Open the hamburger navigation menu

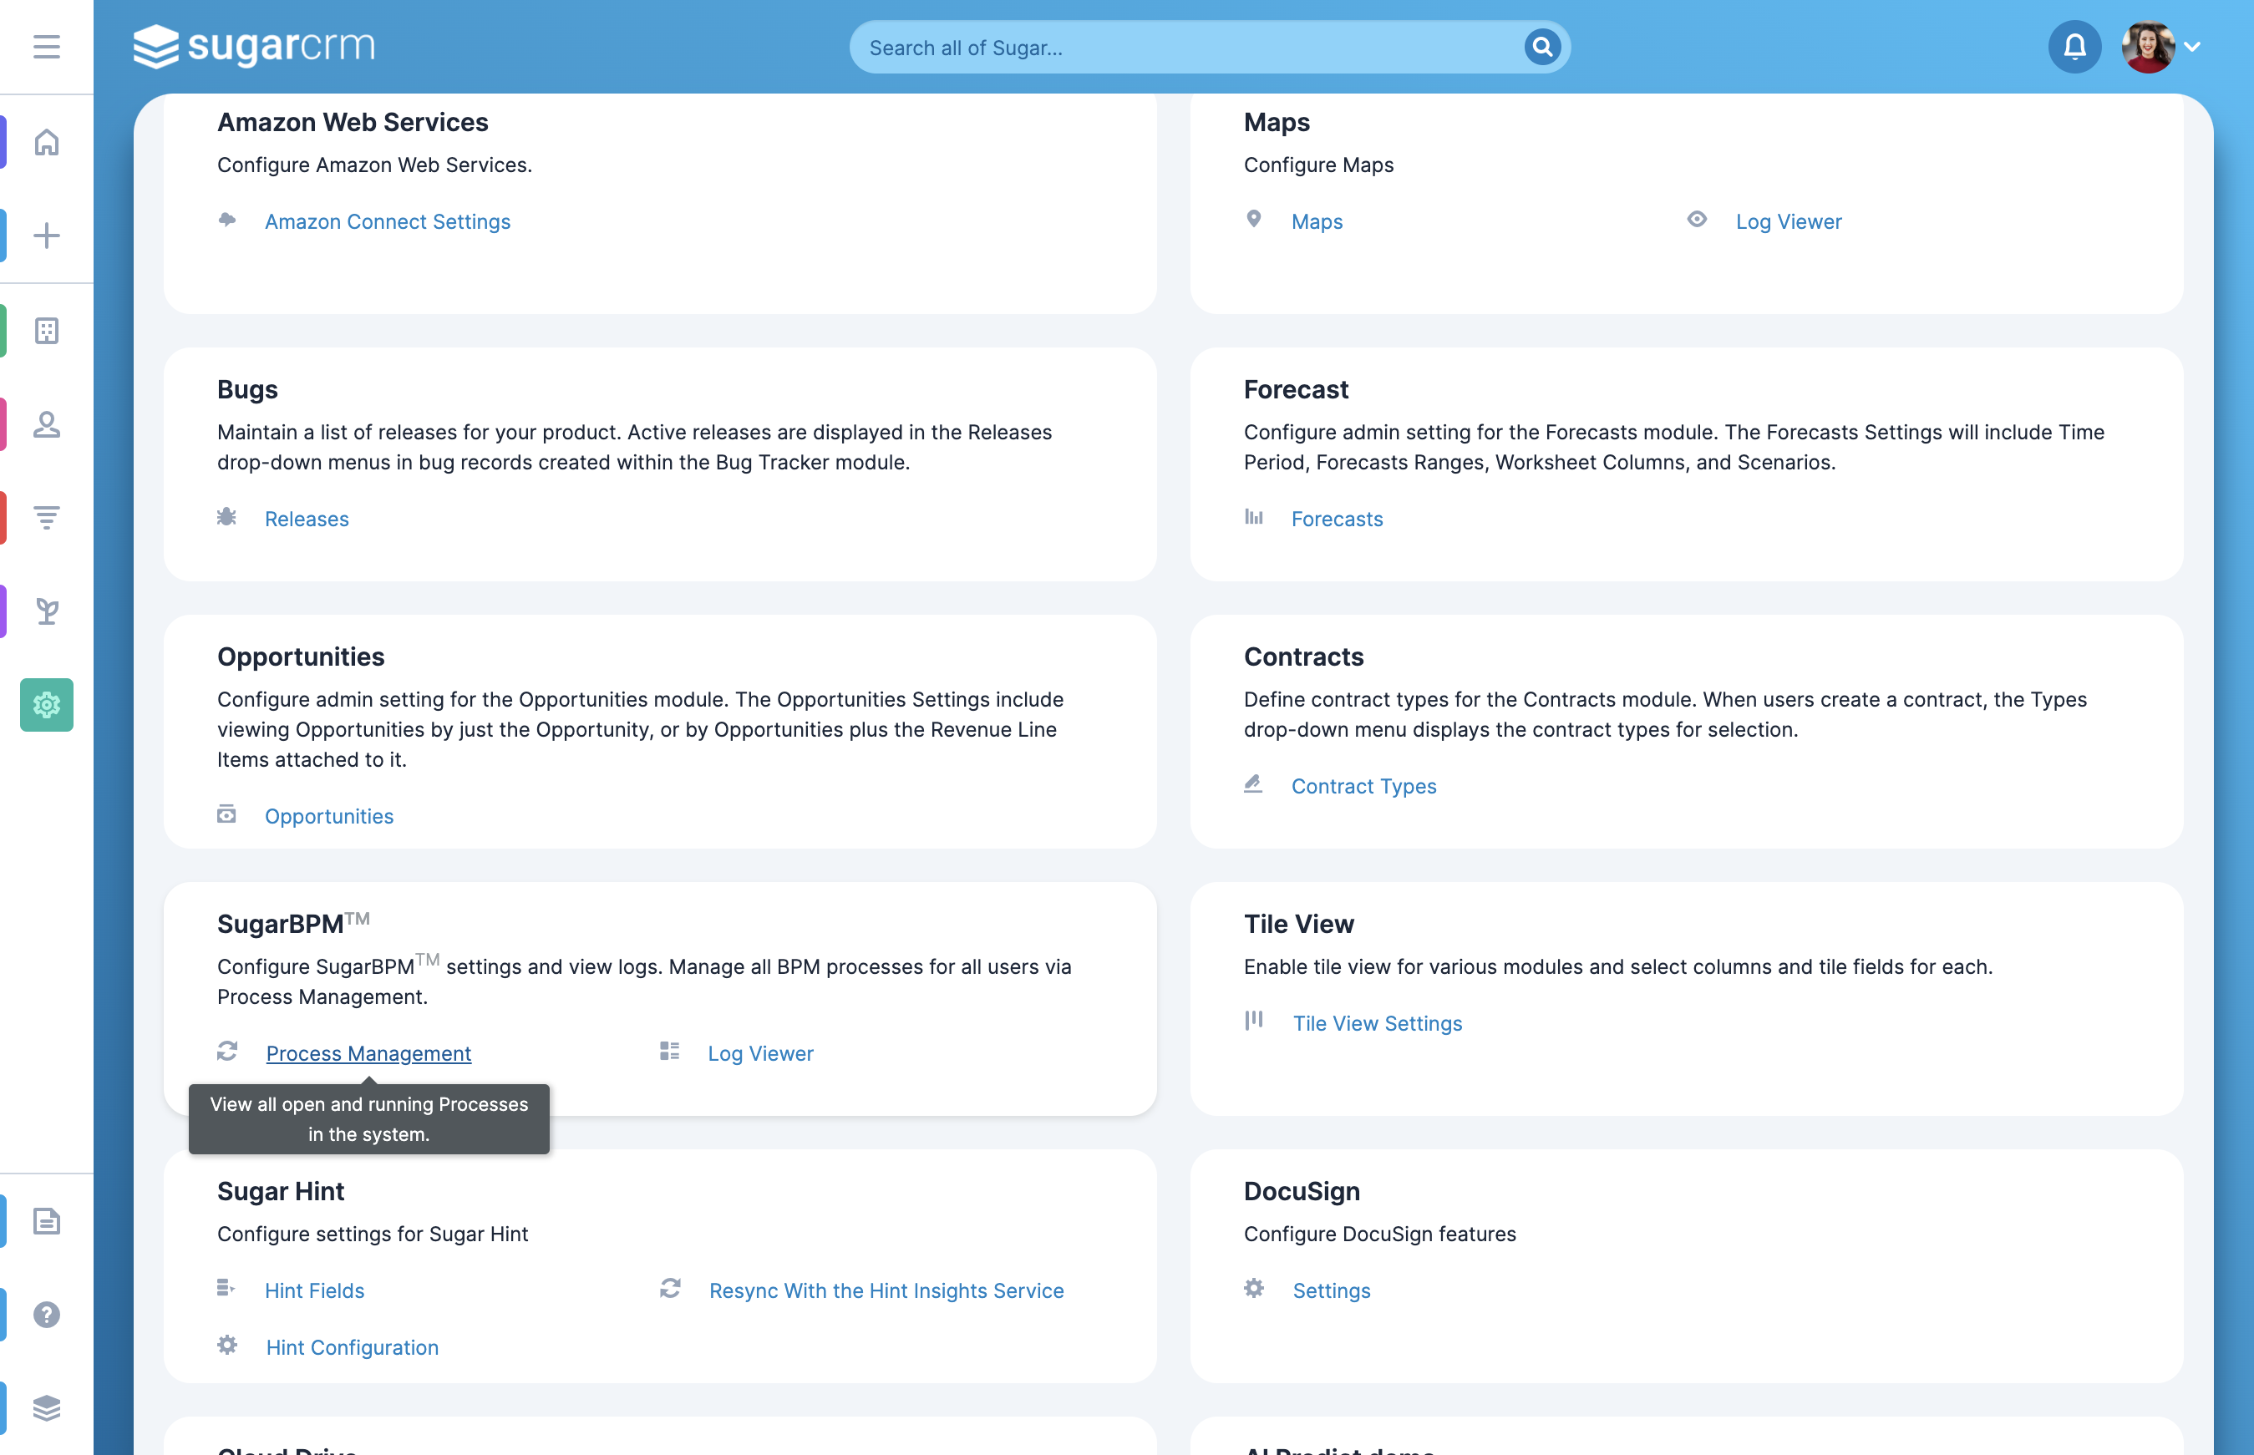(46, 46)
